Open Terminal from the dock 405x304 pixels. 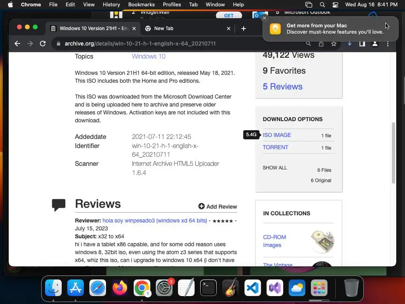click(208, 288)
